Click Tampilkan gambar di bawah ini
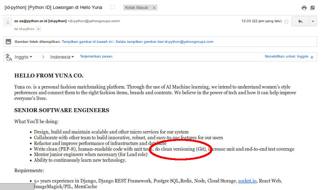Image resolution: width=321 pixels, height=190 pixels. coord(87,42)
